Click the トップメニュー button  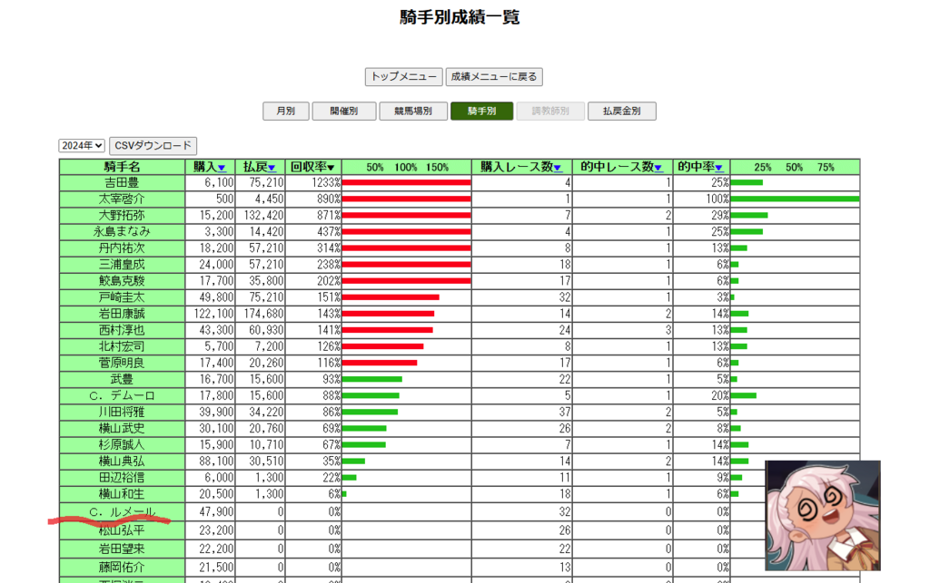[x=403, y=77]
